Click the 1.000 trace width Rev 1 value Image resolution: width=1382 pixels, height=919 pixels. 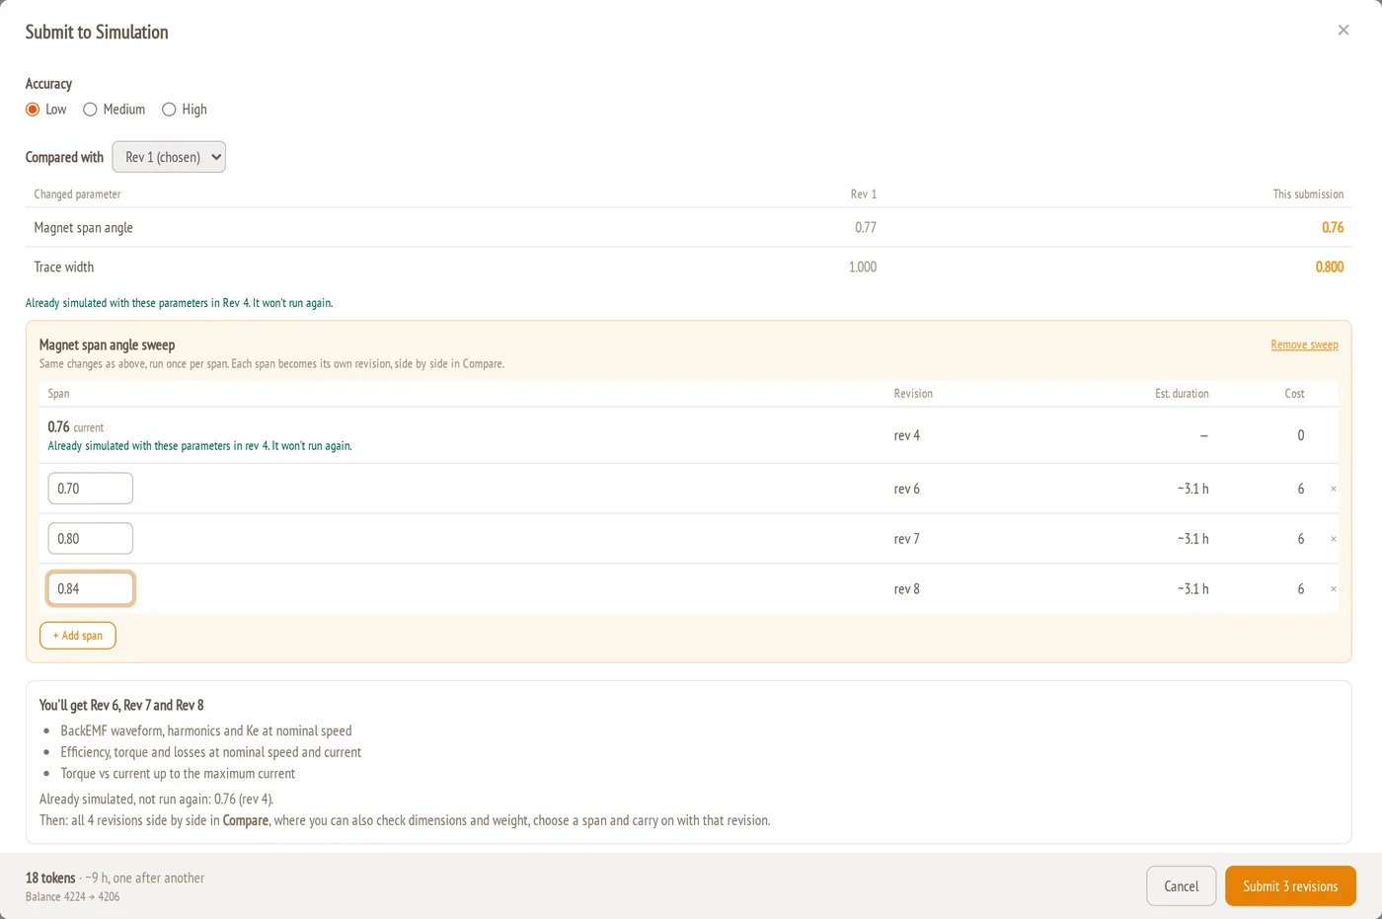pos(862,267)
